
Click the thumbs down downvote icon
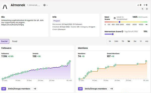point(144,5)
